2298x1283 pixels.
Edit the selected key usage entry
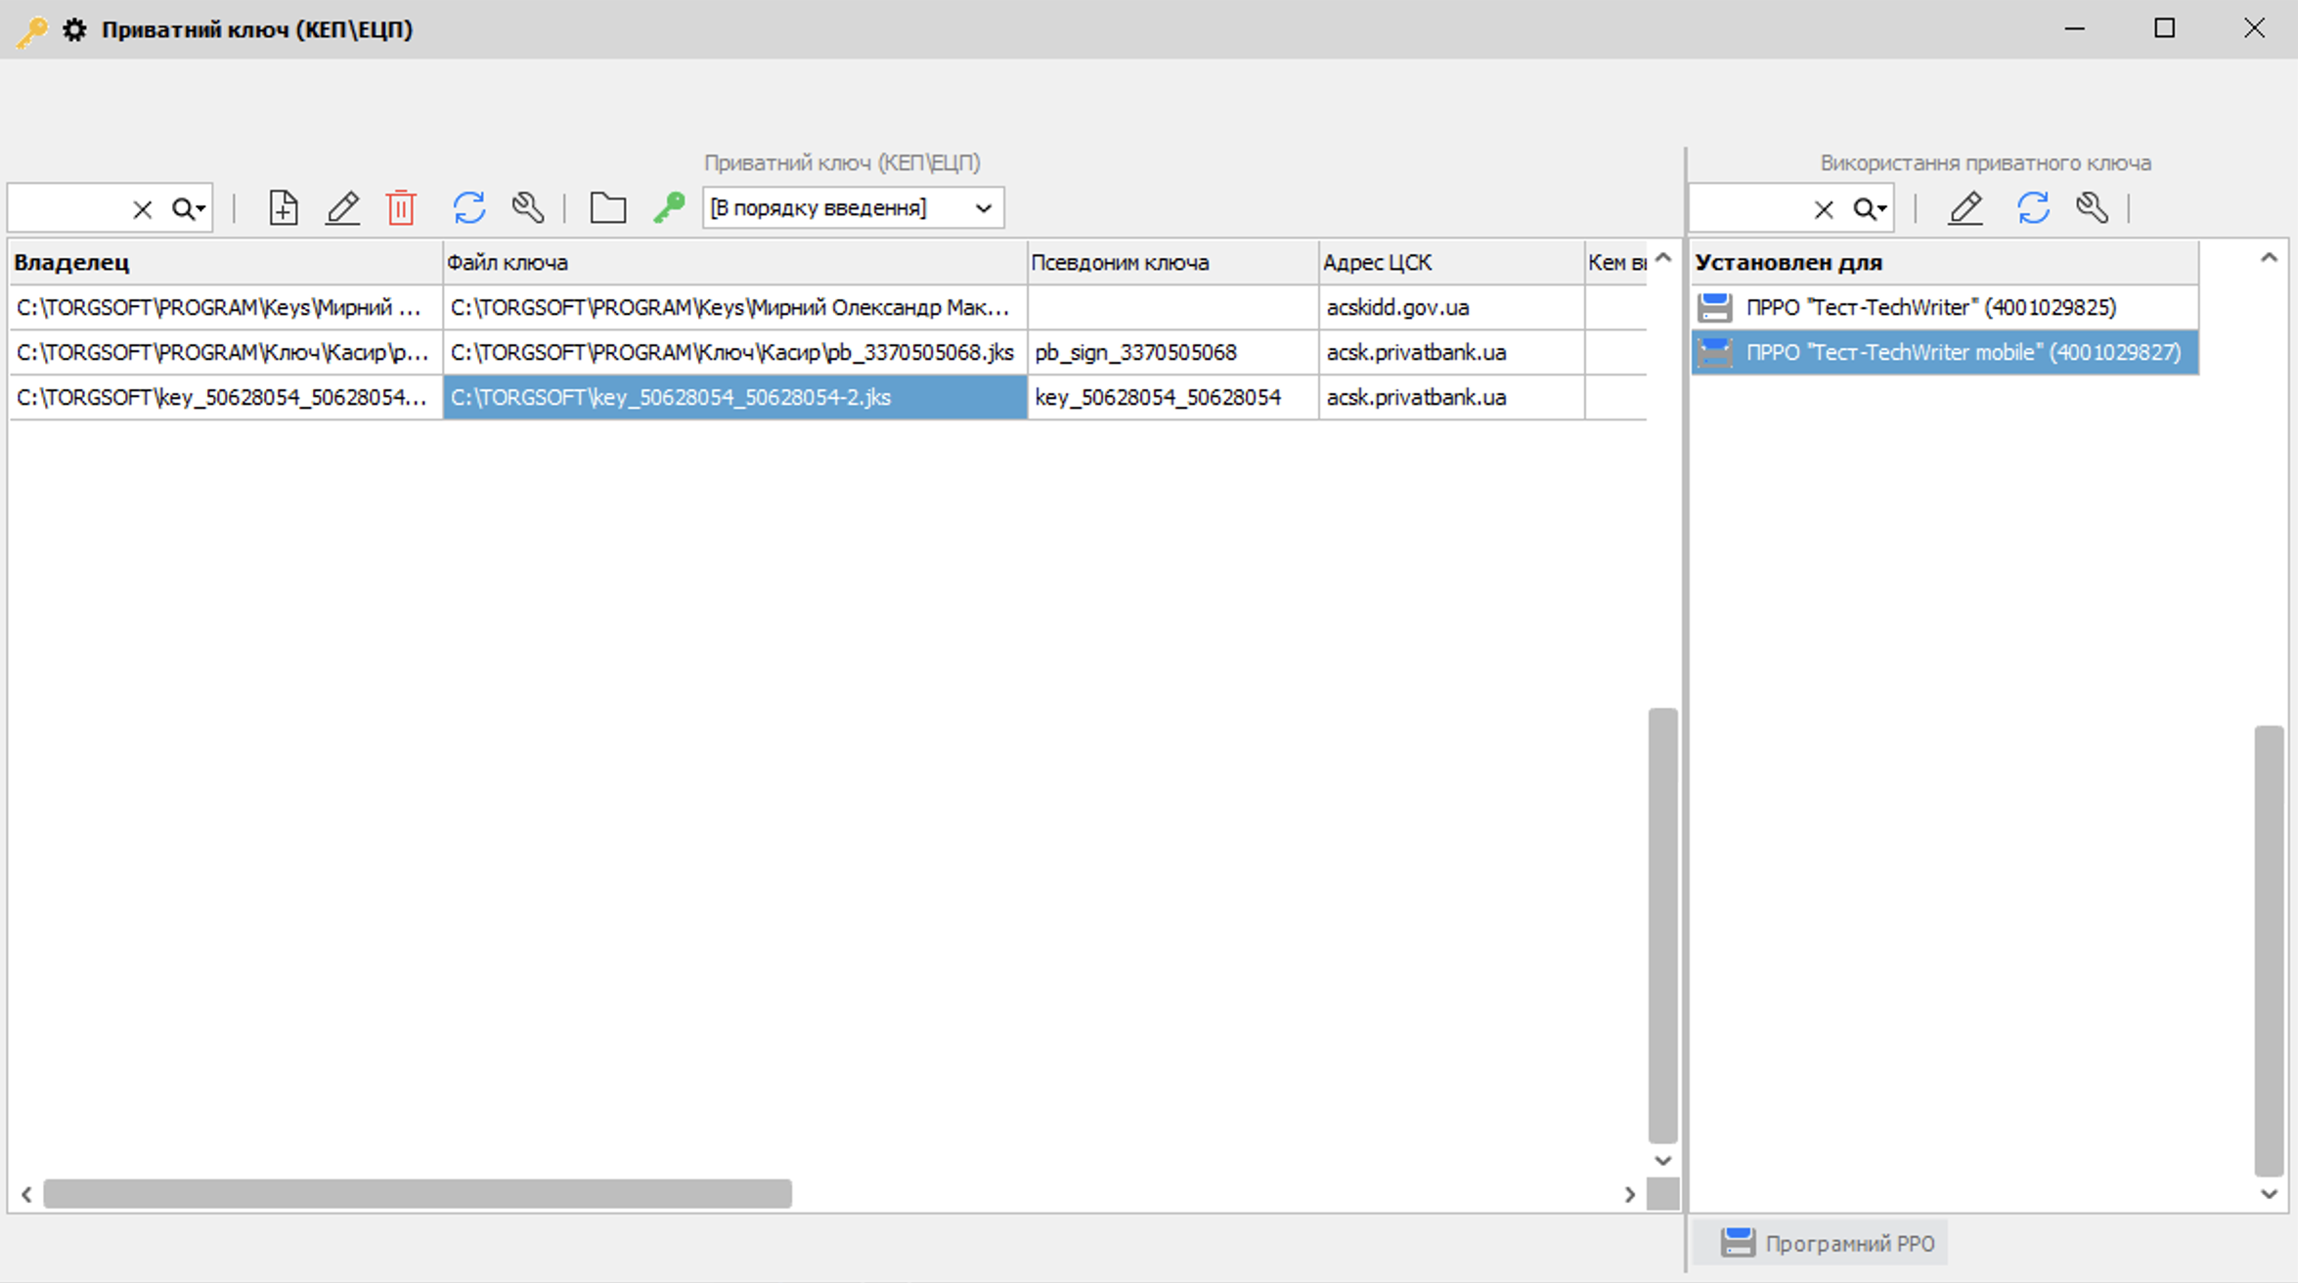pos(1966,208)
